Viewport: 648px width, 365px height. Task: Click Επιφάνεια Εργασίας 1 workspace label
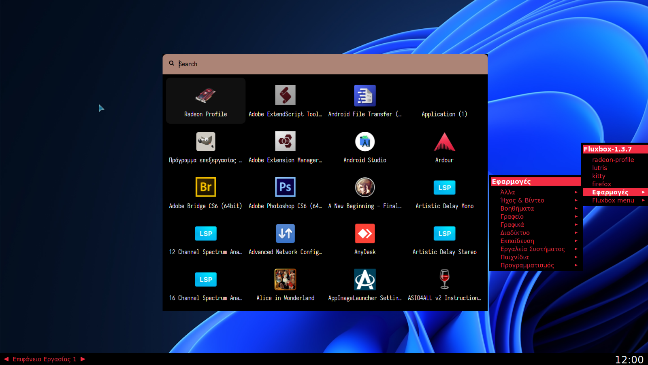coord(45,359)
